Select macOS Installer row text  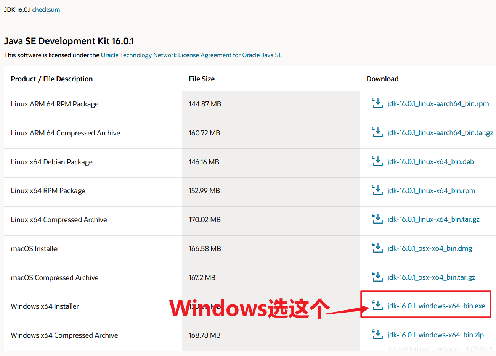click(x=35, y=249)
